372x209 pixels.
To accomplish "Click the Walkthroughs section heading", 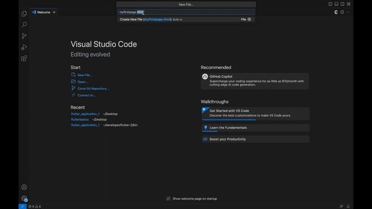I will 214,102.
